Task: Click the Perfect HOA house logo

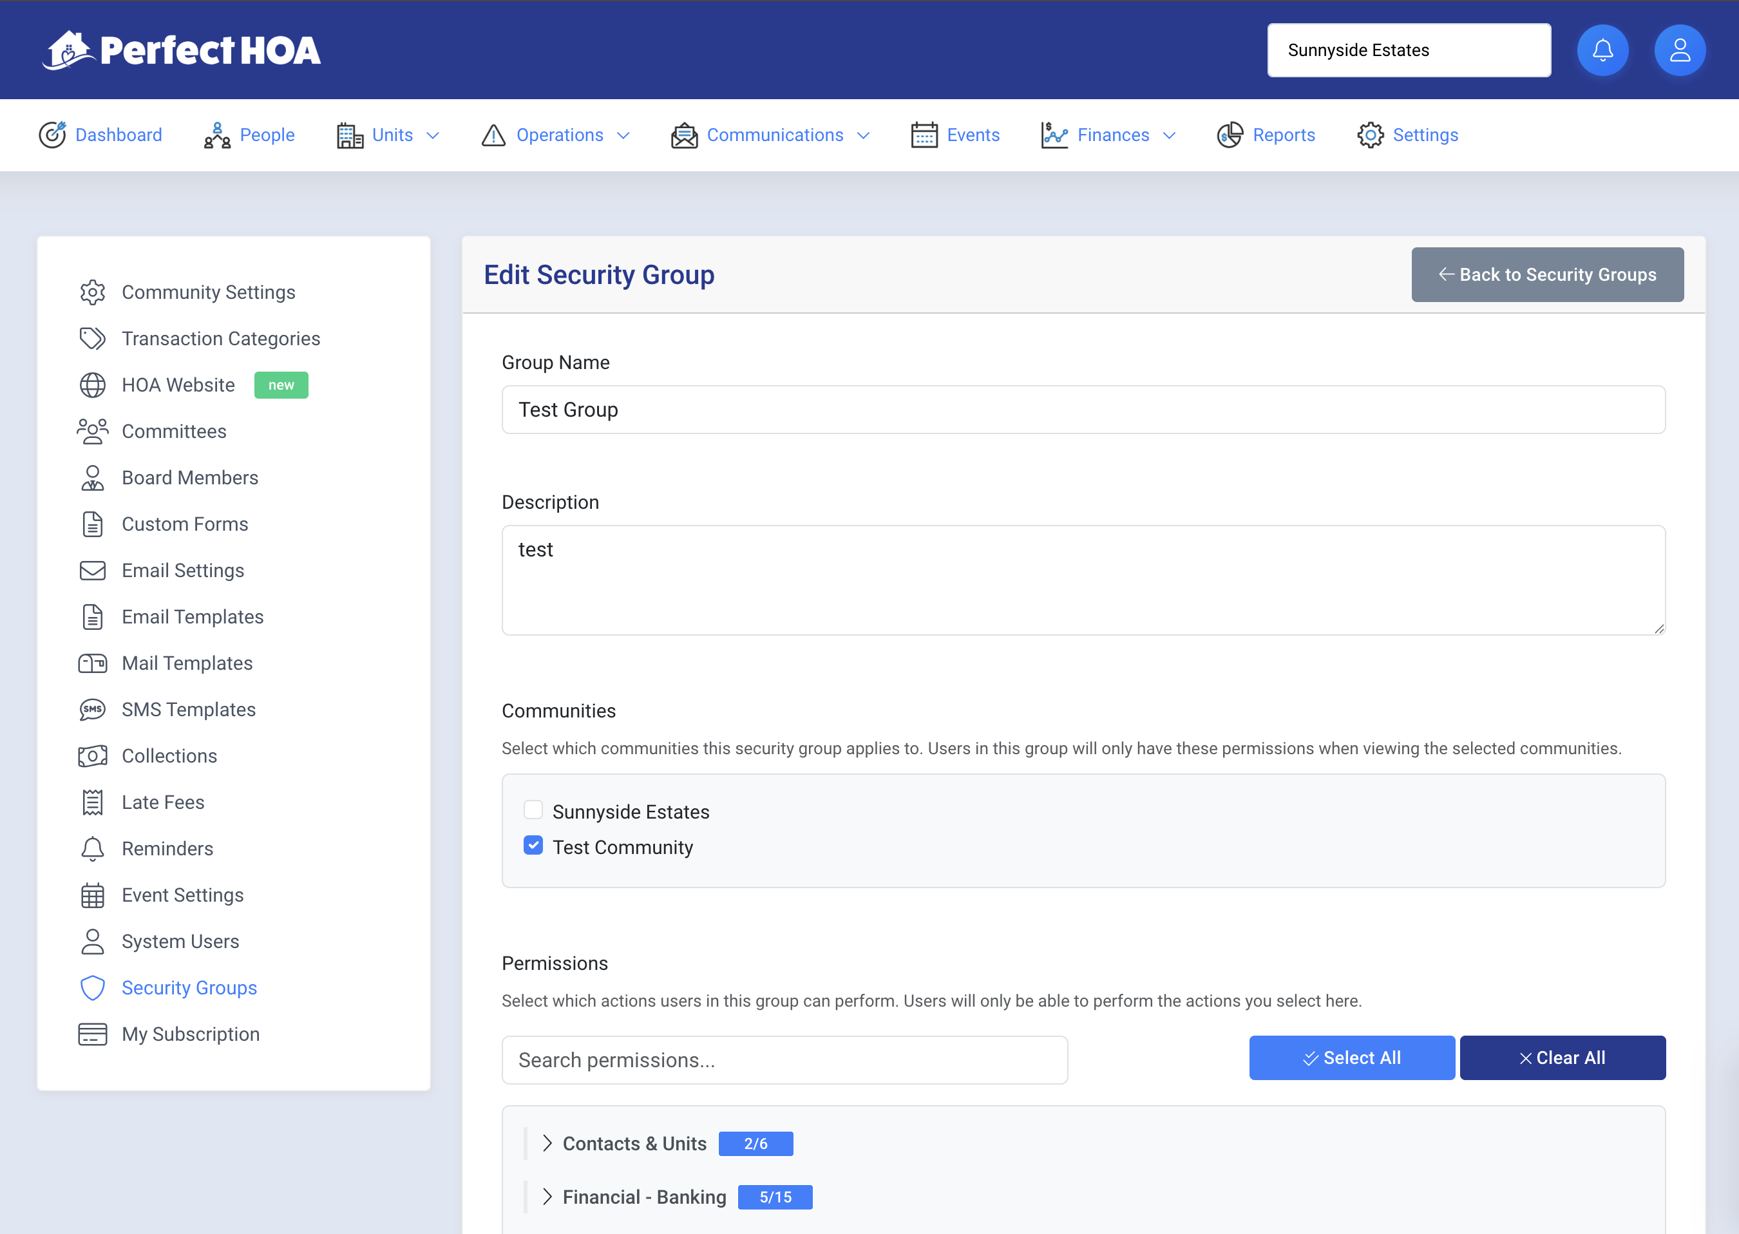Action: (68, 50)
